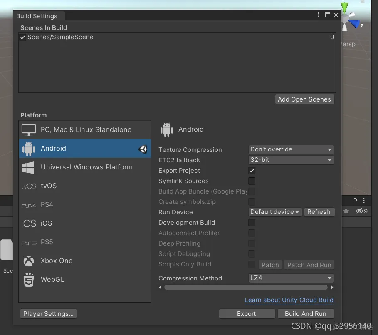Close the Build Settings window

click(x=336, y=15)
